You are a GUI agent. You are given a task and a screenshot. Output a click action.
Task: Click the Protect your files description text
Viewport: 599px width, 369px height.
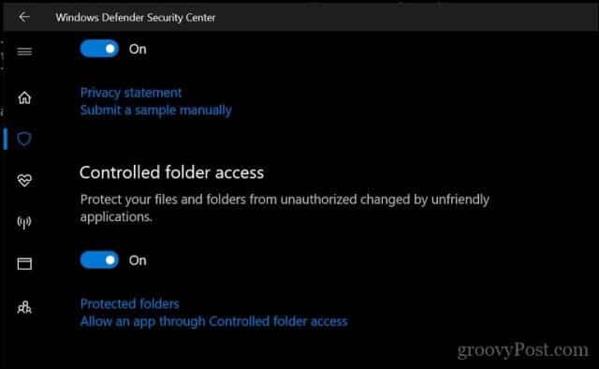(x=285, y=208)
